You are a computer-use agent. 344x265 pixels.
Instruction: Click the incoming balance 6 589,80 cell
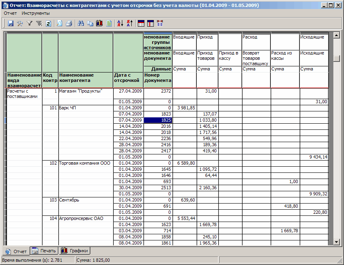pyautogui.click(x=185, y=163)
